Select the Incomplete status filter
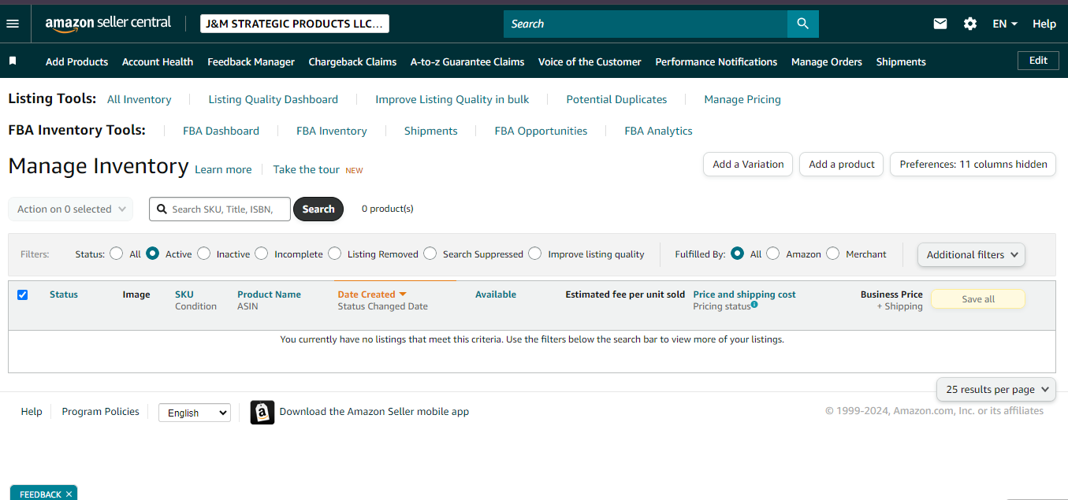1068x500 pixels. [x=262, y=254]
